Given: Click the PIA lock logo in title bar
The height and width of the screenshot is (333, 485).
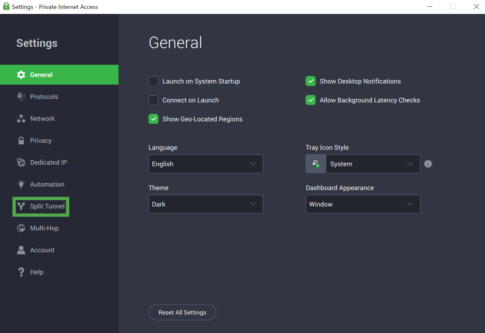Looking at the screenshot, I should pyautogui.click(x=6, y=7).
